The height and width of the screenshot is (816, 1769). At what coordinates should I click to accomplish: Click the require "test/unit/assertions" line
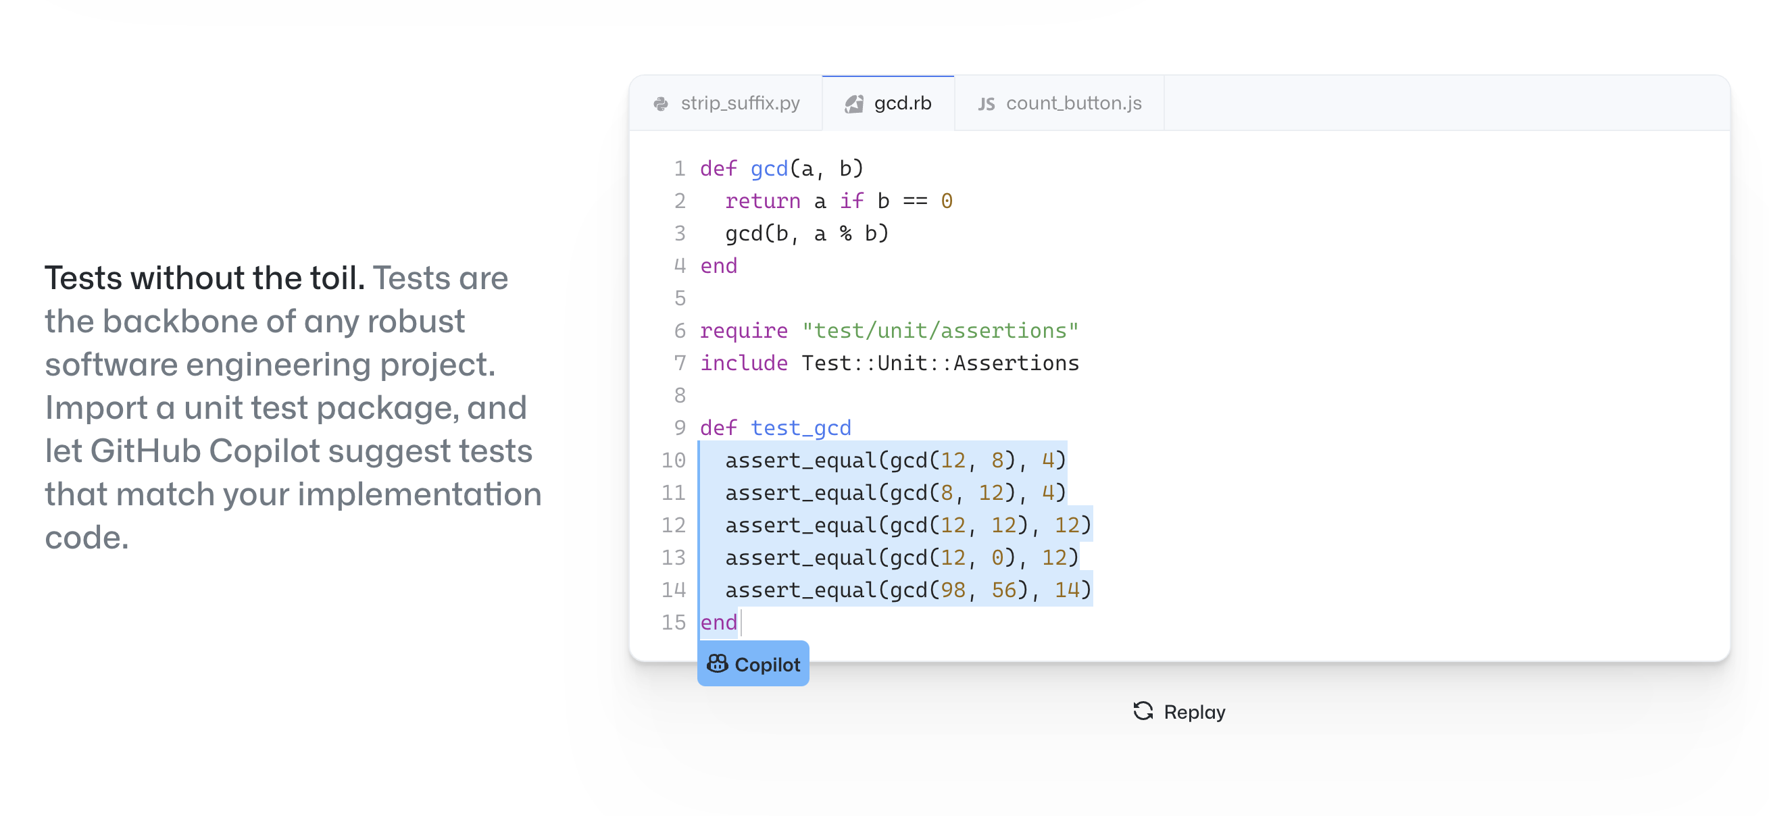pyautogui.click(x=889, y=331)
